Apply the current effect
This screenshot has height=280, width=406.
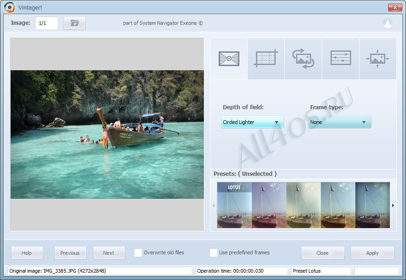tap(372, 253)
